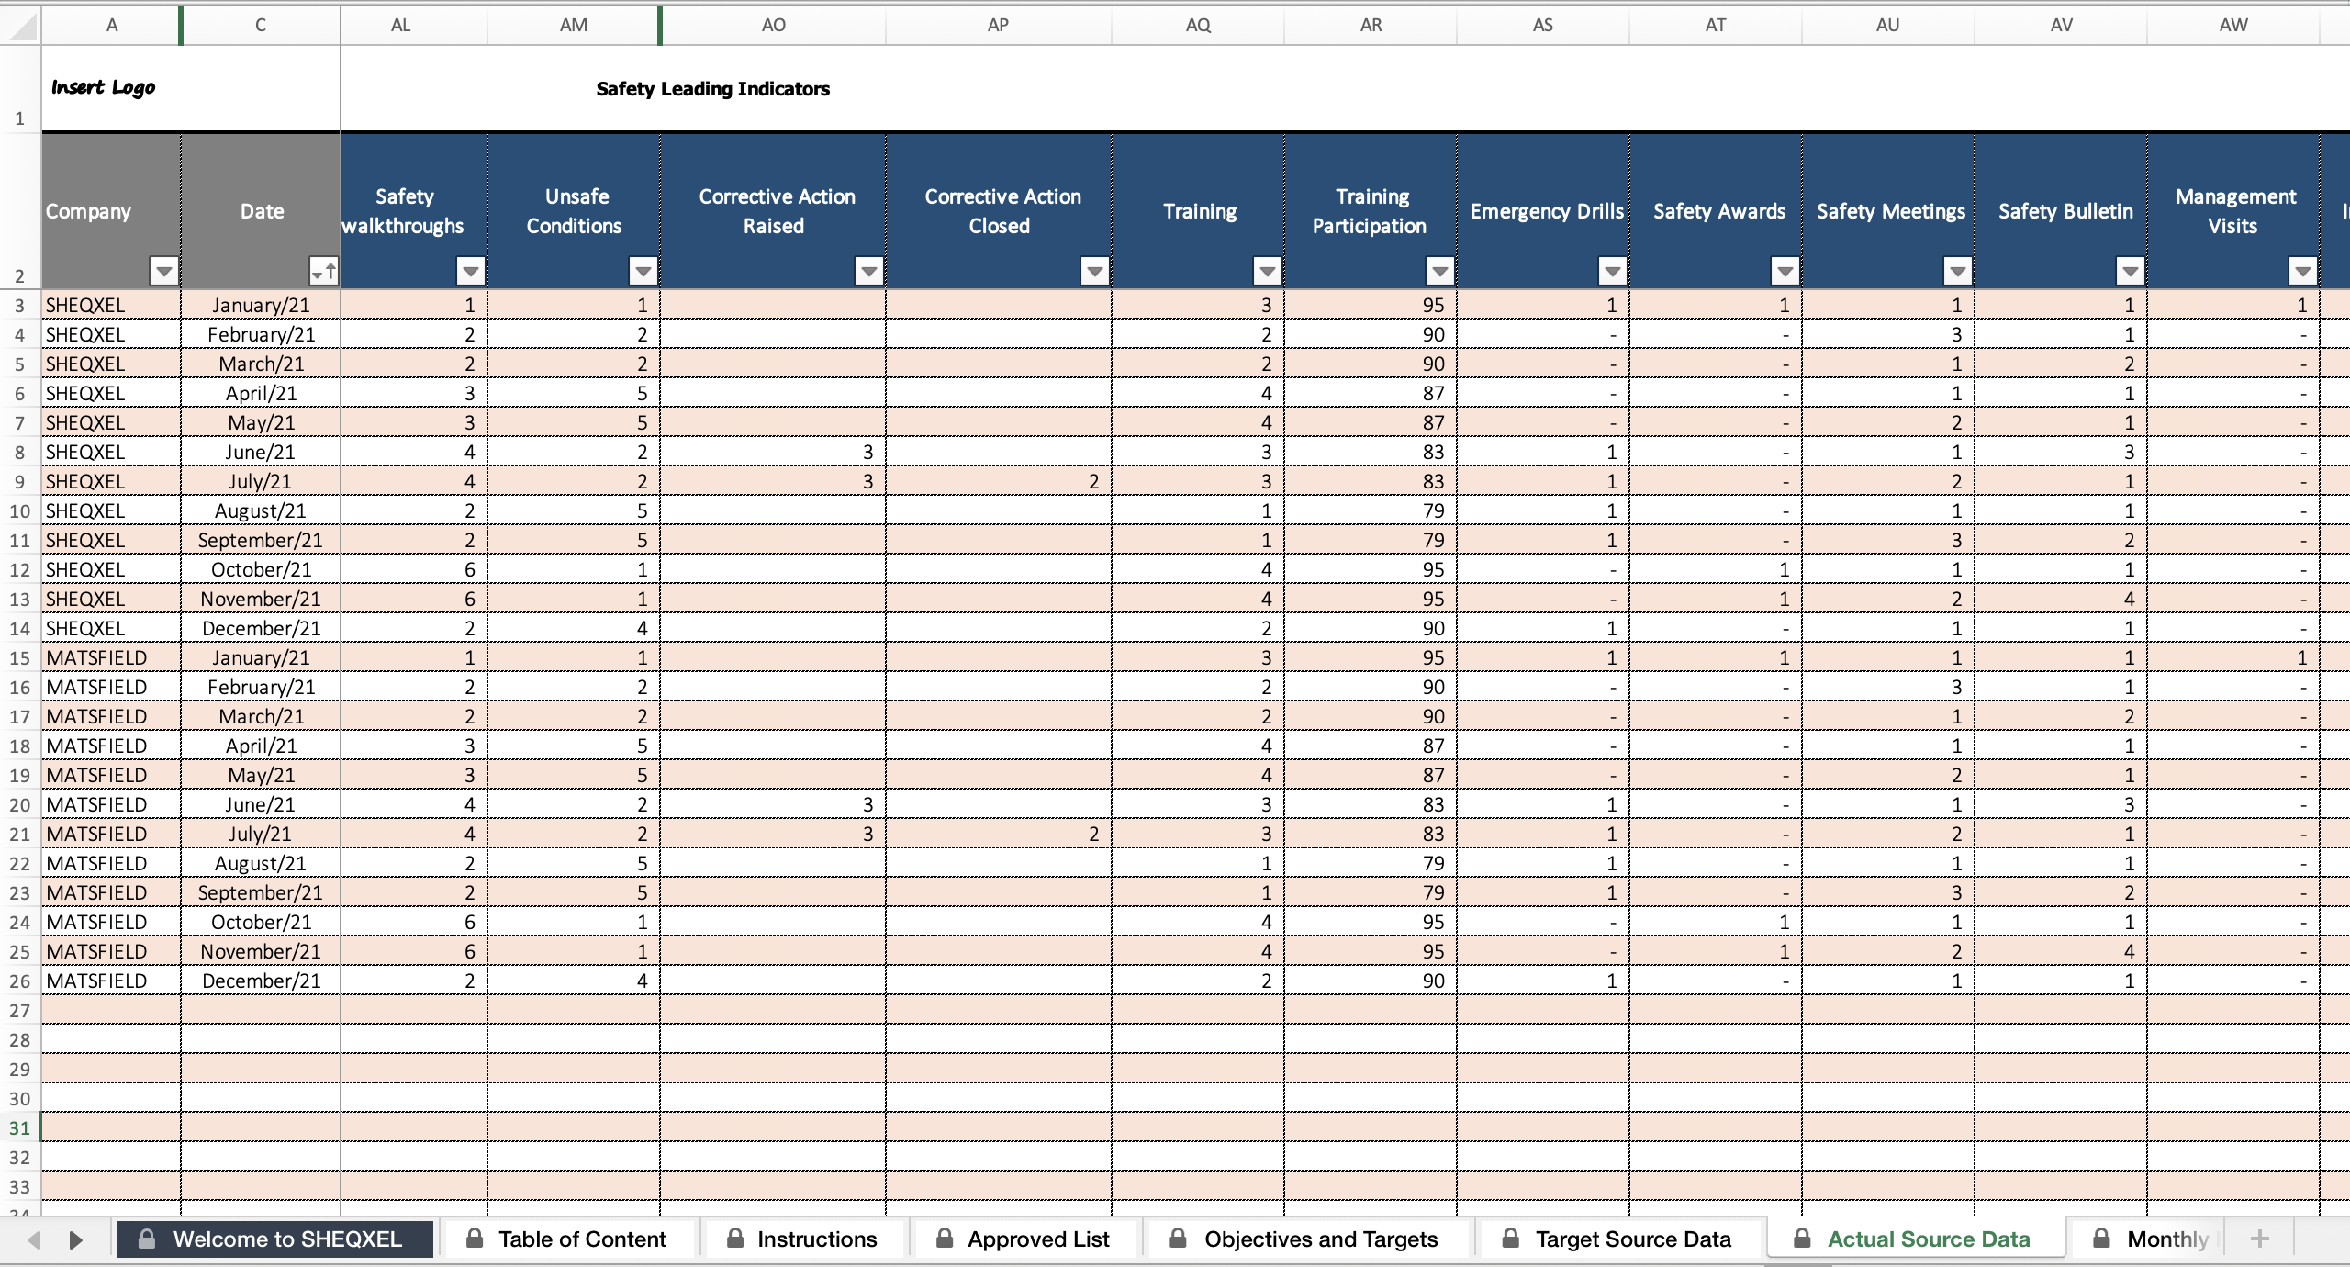This screenshot has height=1267, width=2350.
Task: Open the Management Visits filter dropdown
Action: tap(2303, 271)
